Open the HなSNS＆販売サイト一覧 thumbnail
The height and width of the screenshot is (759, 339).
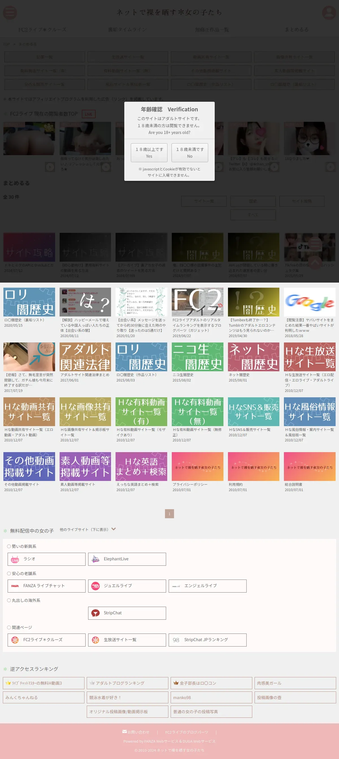(254, 412)
